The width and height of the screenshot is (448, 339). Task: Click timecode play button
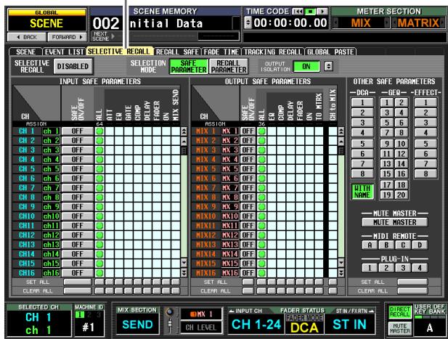(x=322, y=12)
